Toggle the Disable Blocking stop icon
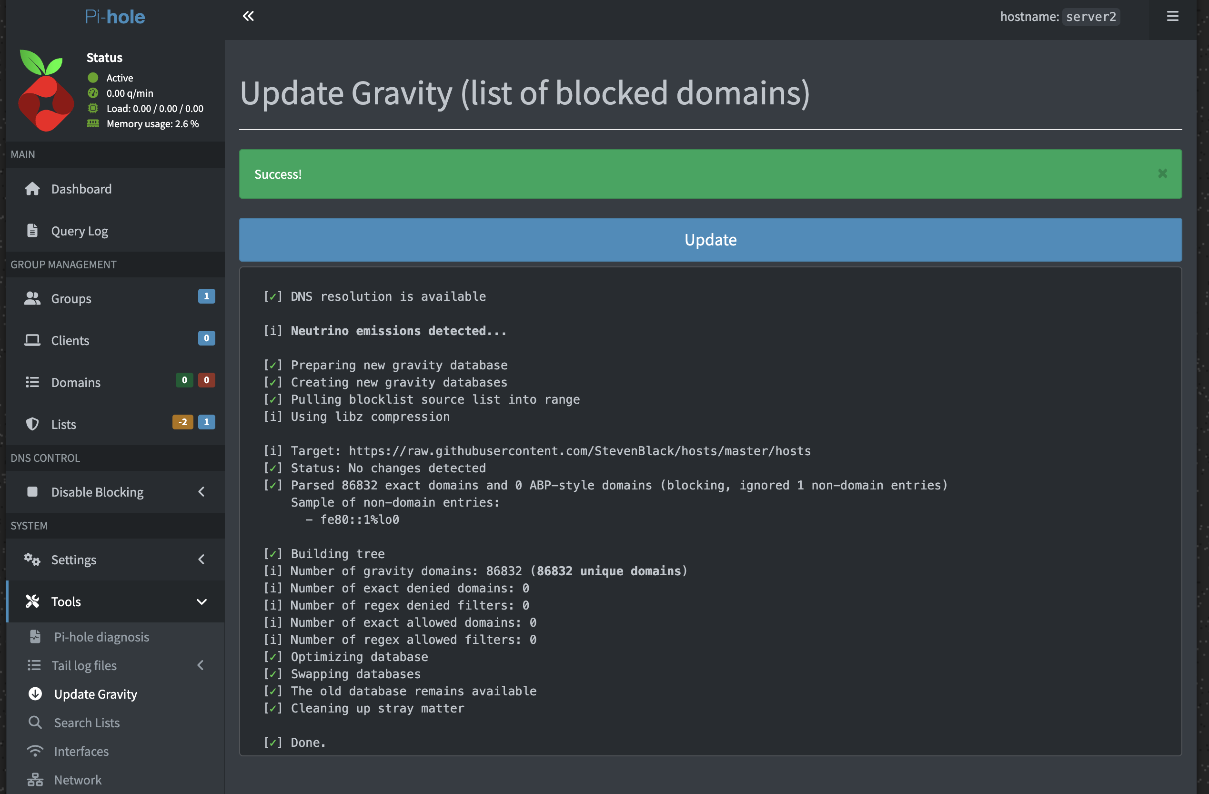The width and height of the screenshot is (1209, 794). coord(32,491)
